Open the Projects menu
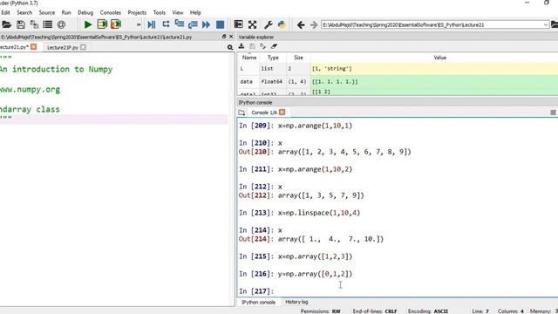 137,12
